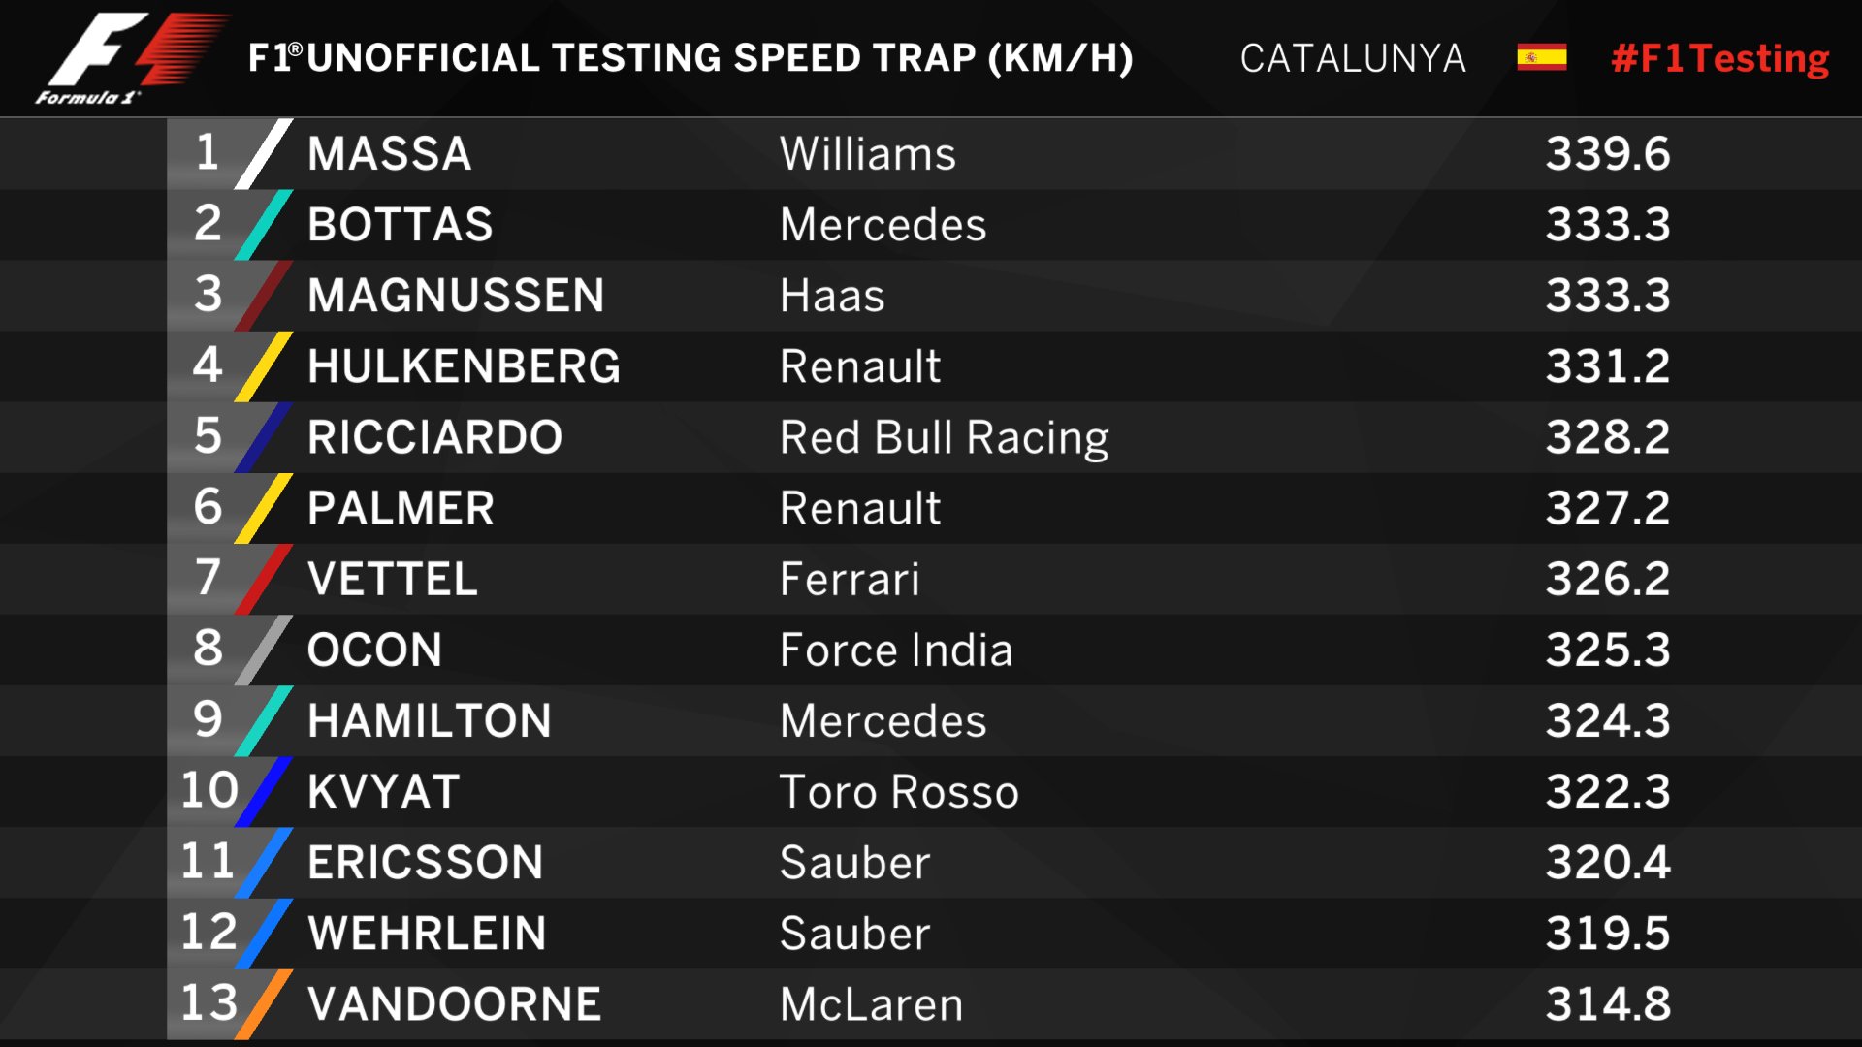Click the Red Bull Racing team label

[x=945, y=438]
